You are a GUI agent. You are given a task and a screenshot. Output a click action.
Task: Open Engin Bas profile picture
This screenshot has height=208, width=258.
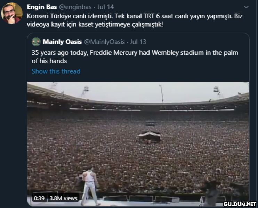pos(12,13)
